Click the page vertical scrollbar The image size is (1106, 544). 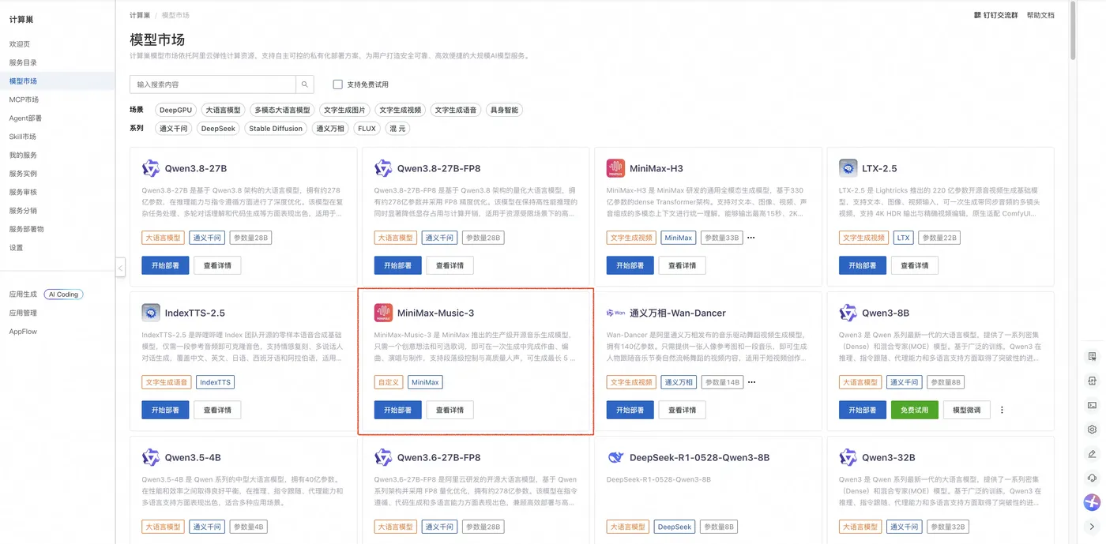pos(1073,32)
